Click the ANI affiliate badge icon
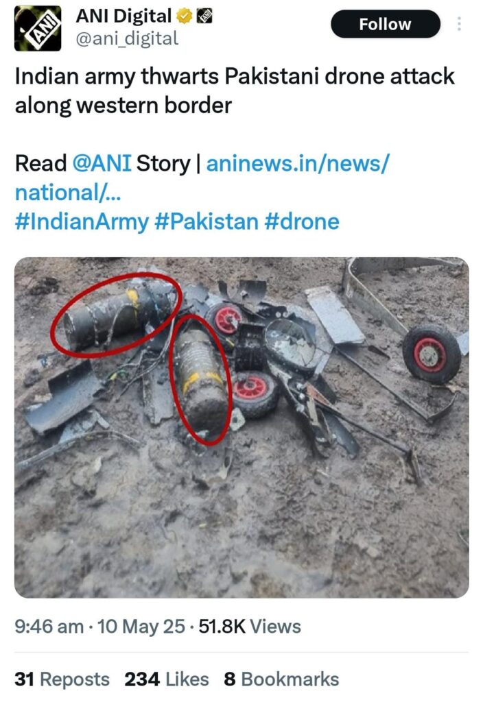 pos(205,16)
